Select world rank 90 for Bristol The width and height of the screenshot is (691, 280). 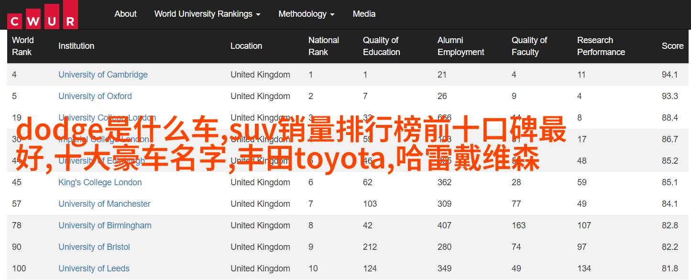pyautogui.click(x=17, y=247)
